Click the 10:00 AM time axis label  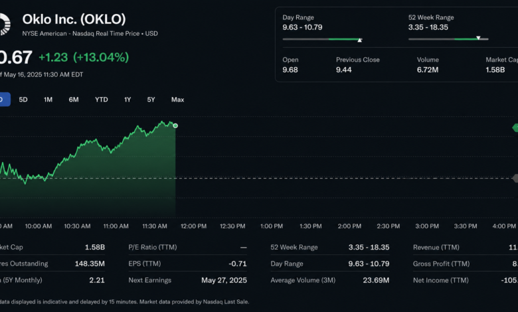click(39, 226)
